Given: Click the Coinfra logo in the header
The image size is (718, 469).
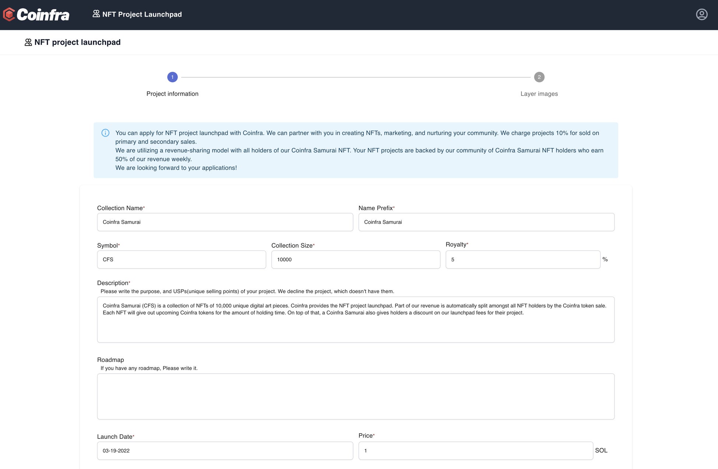Looking at the screenshot, I should 9,14.
